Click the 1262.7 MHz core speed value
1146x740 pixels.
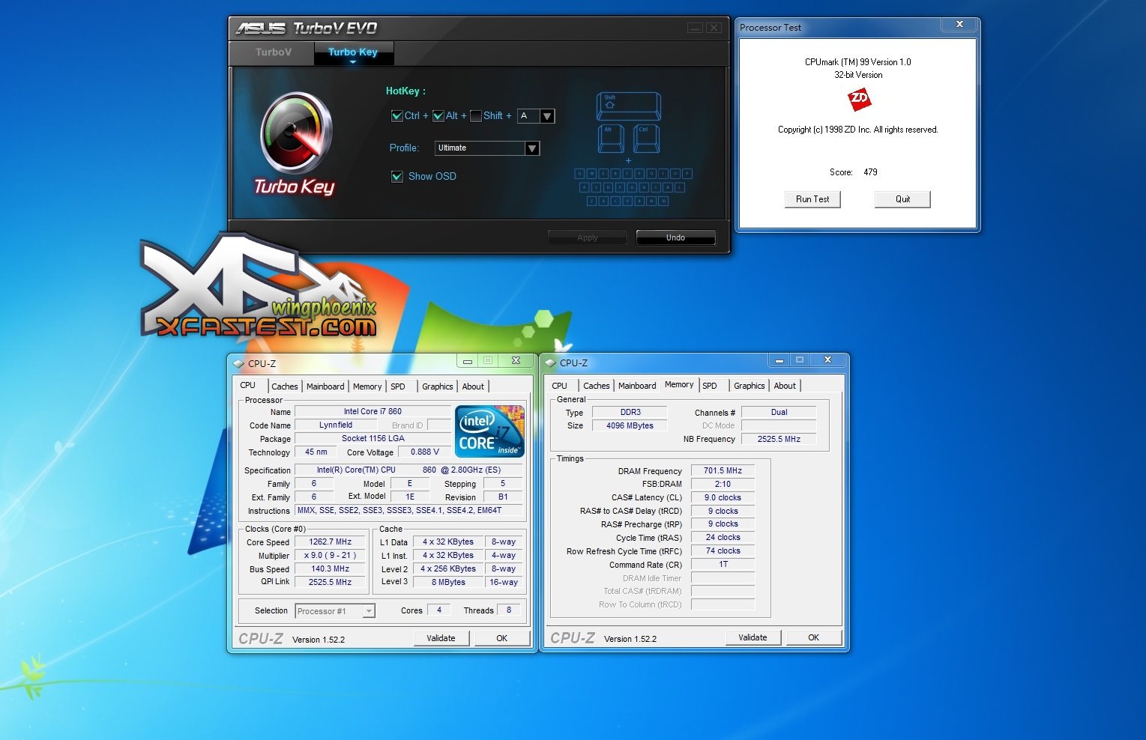(x=331, y=542)
